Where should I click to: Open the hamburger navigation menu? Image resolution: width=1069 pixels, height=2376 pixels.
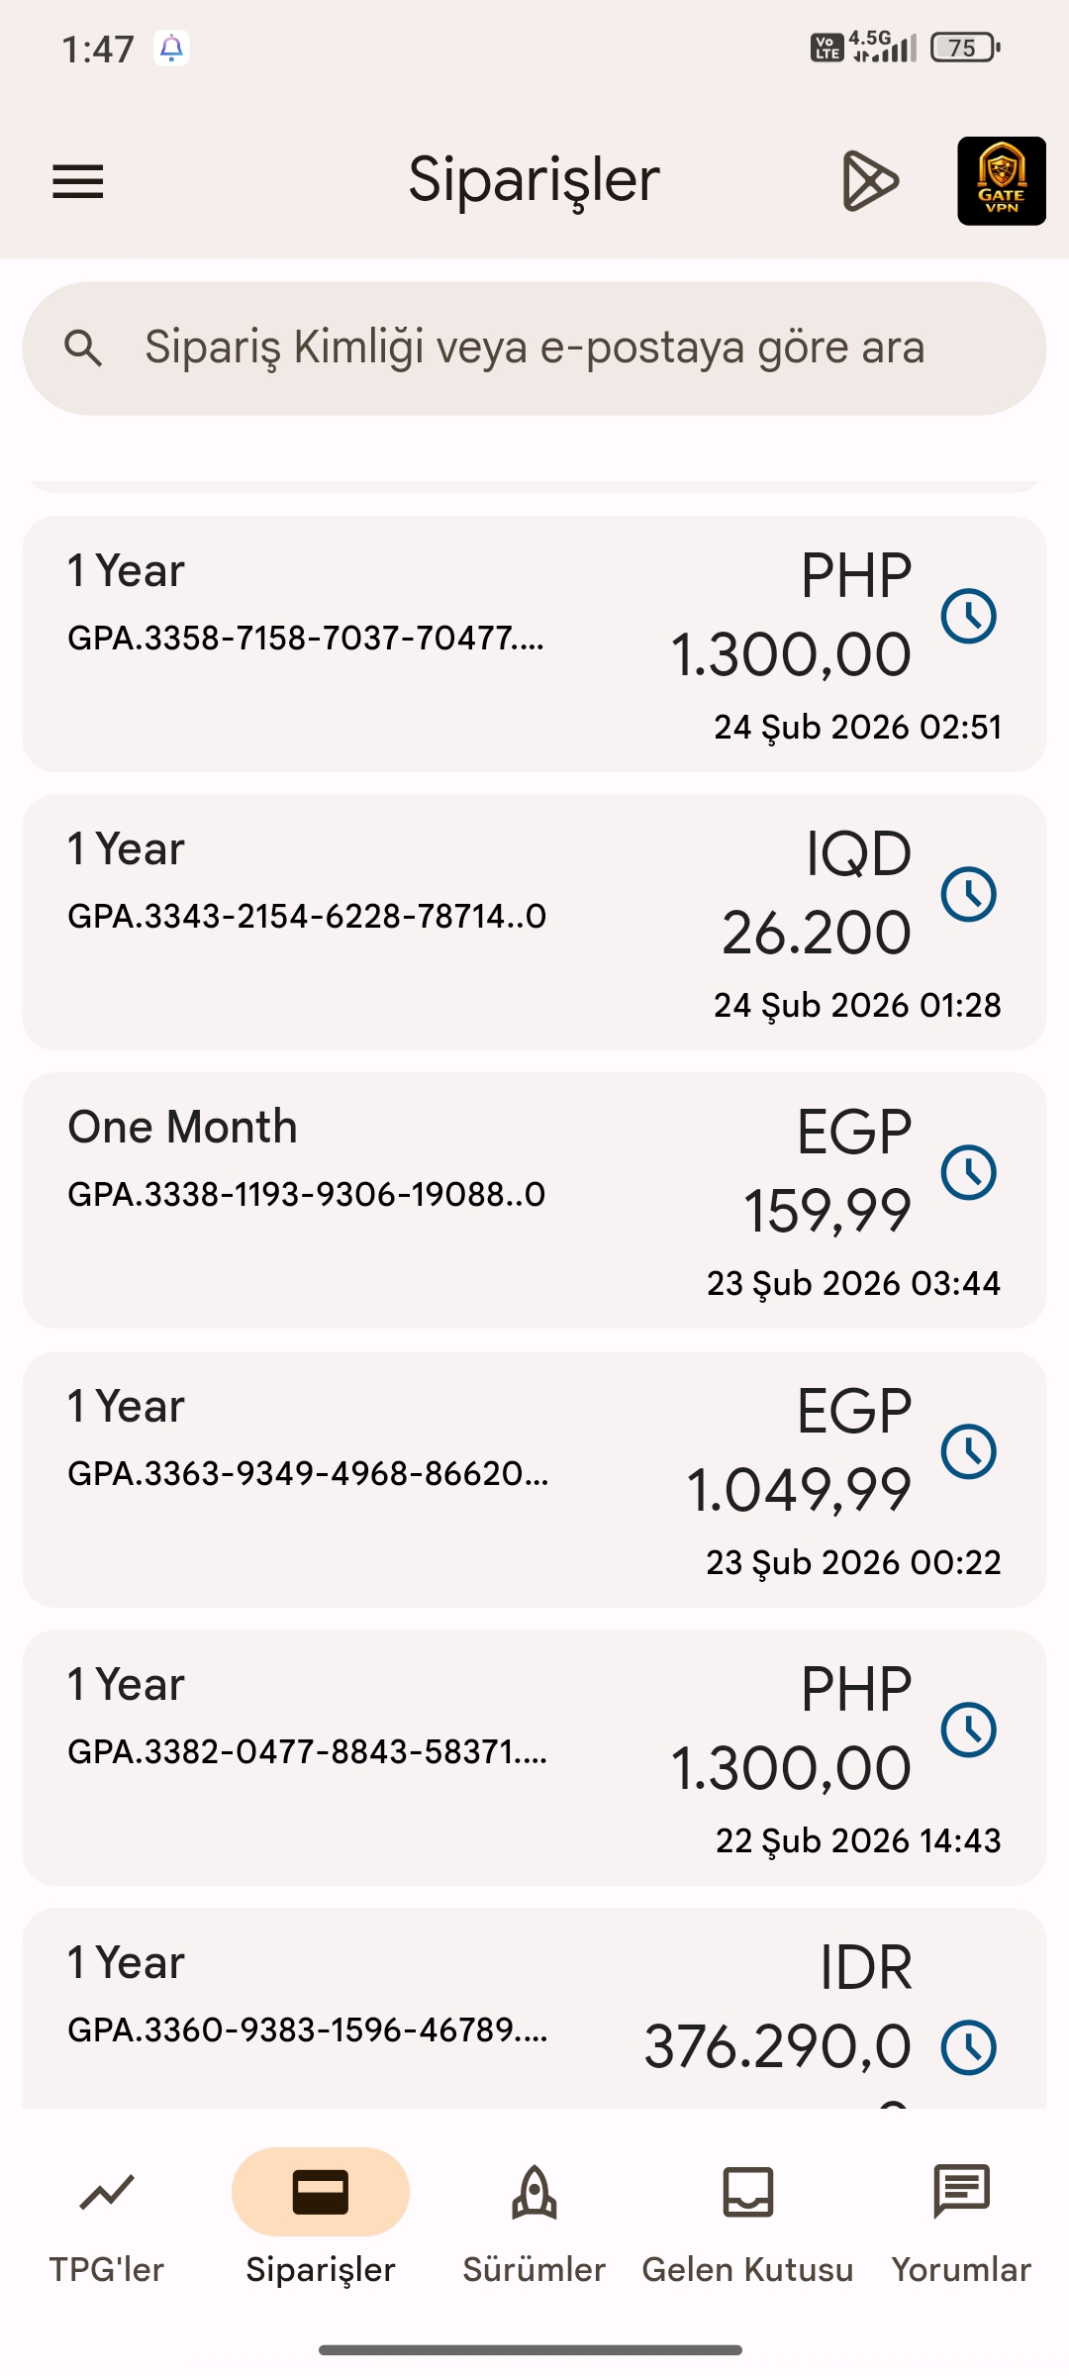pyautogui.click(x=78, y=181)
